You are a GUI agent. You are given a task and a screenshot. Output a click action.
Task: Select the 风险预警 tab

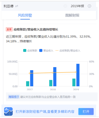point(25,15)
